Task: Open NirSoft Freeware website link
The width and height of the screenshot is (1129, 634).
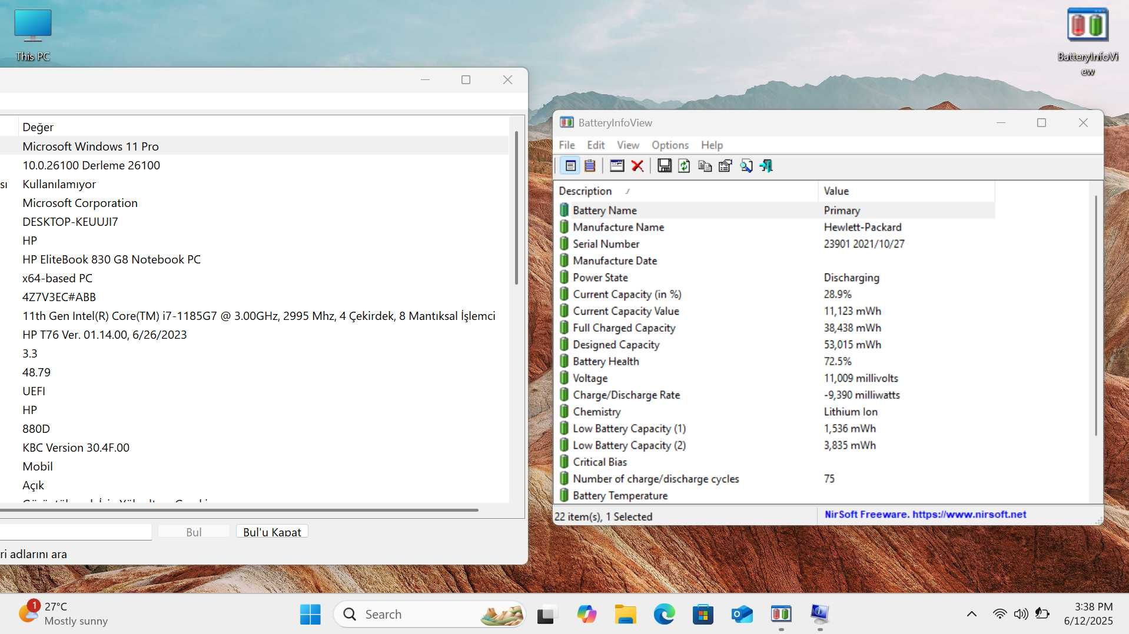Action: 925,514
